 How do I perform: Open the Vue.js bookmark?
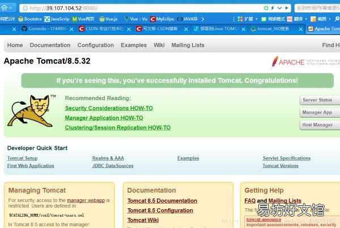pyautogui.click(x=108, y=19)
